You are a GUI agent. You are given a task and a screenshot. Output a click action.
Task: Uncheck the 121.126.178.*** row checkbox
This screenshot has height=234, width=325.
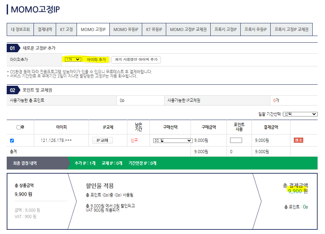[x=12, y=140]
